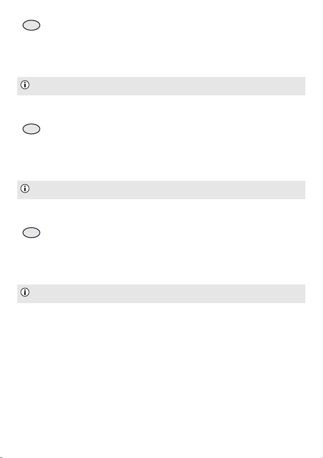Tap the oval key above the second note bar
Viewport: 323px width, 458px height.
31,129
